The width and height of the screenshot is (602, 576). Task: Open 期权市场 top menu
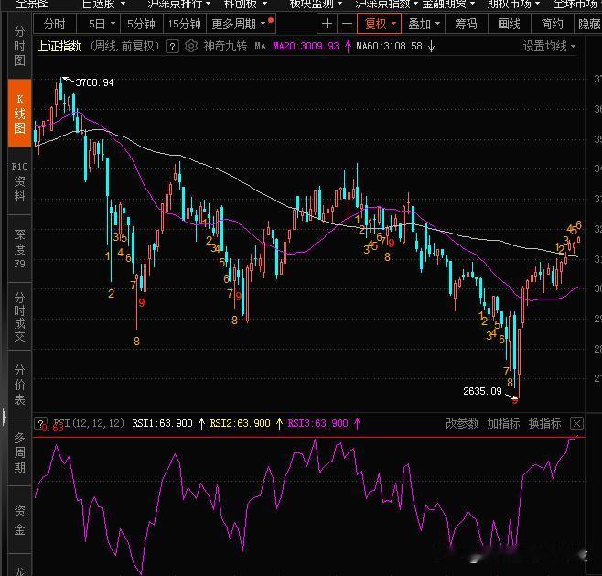click(513, 4)
